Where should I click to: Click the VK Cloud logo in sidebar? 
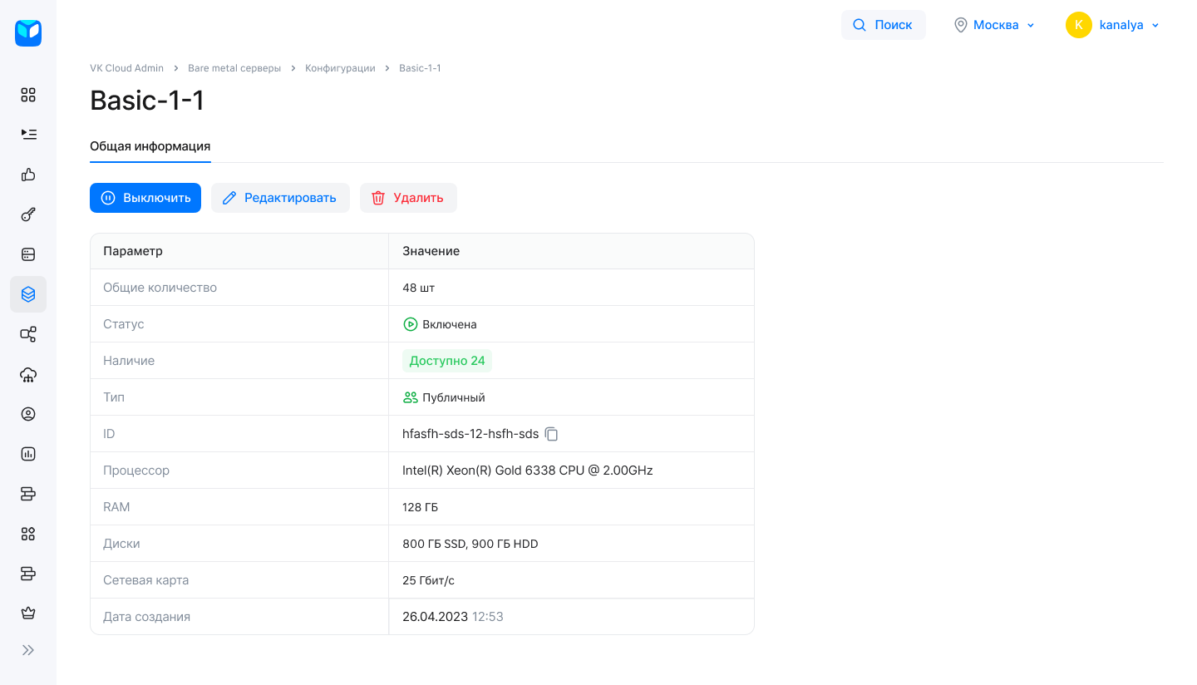point(28,33)
